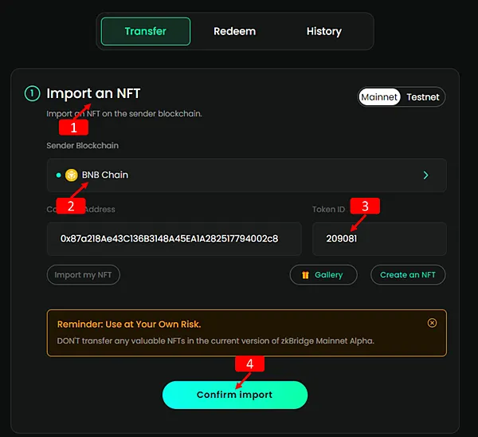
Task: Click the green status dot beside BNB Chain
Action: click(58, 175)
